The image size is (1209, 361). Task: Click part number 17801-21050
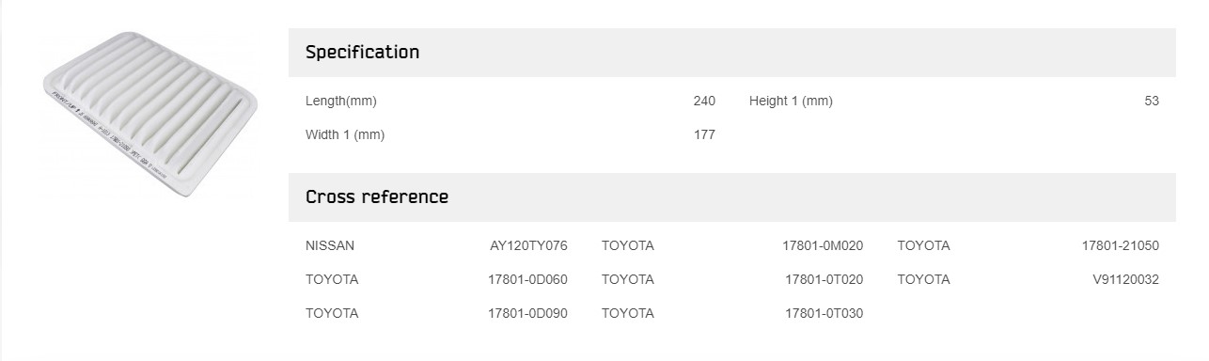[x=1120, y=246]
